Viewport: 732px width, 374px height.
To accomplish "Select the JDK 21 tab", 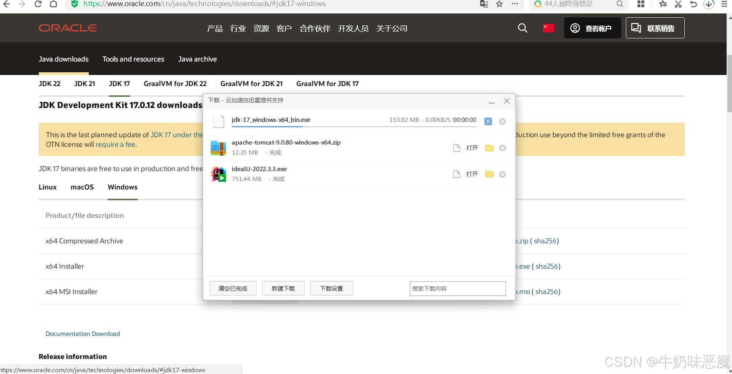I will 85,84.
